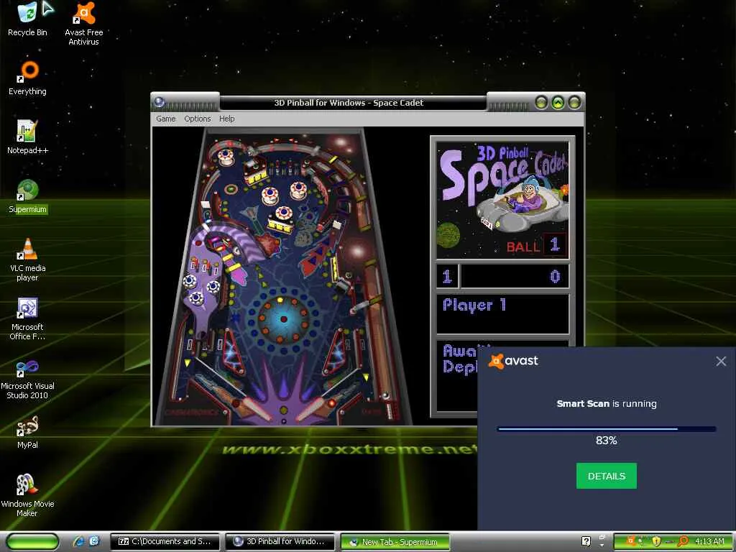Select Windows Movie Maker desktop icon
This screenshot has height=552, width=736.
[27, 496]
